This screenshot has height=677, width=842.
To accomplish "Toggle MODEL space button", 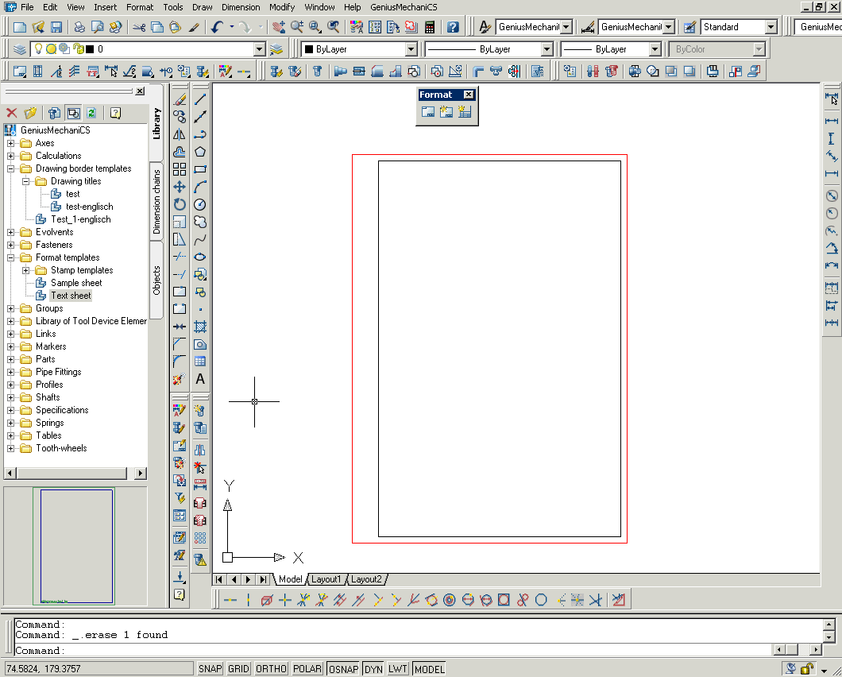I will click(x=429, y=669).
